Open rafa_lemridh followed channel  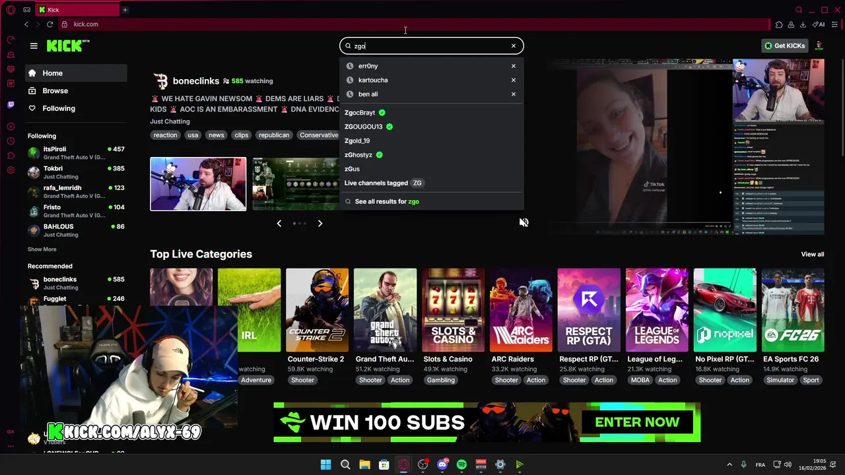click(76, 191)
